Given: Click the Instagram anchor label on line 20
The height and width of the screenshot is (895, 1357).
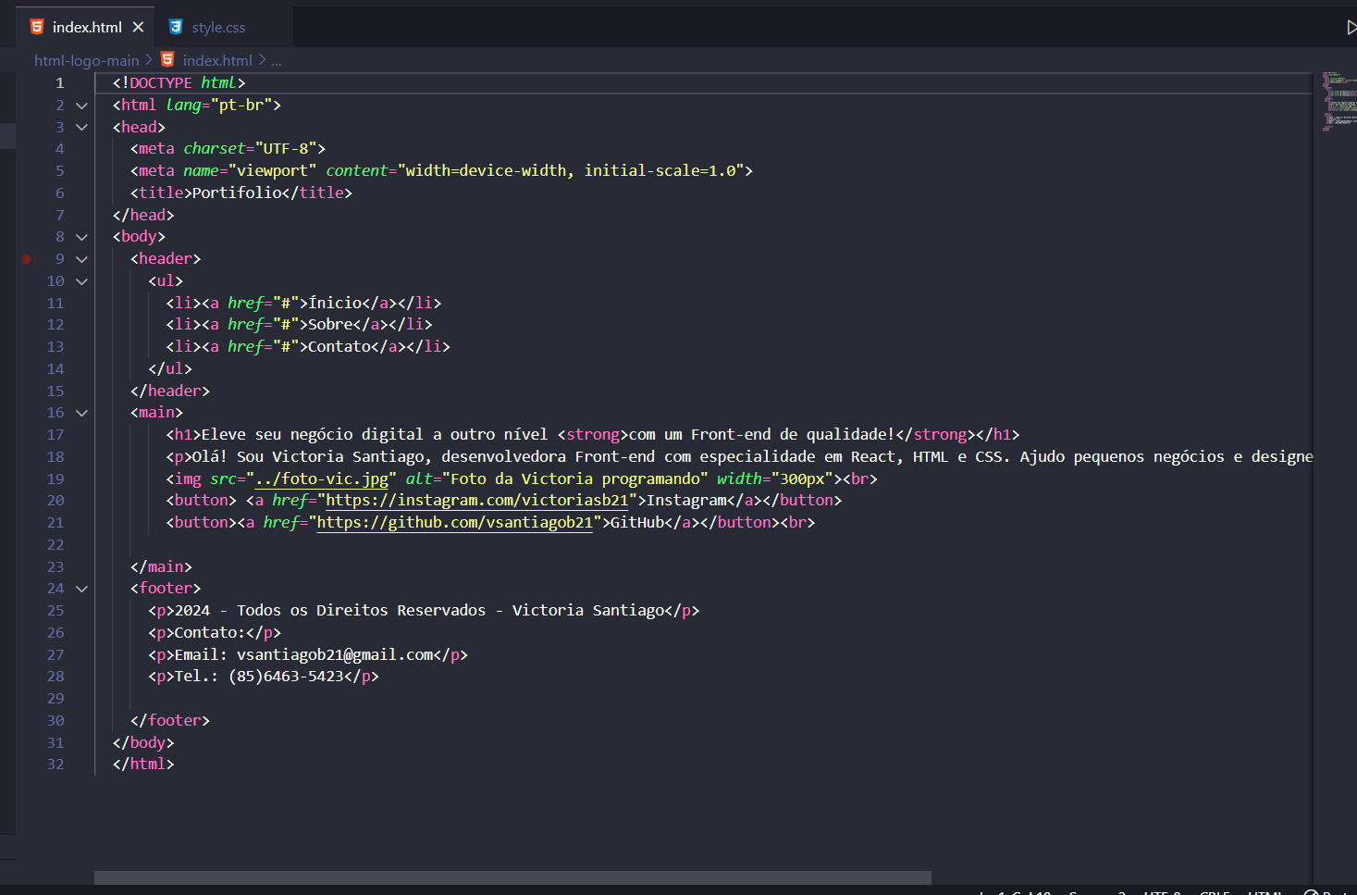Looking at the screenshot, I should (686, 501).
